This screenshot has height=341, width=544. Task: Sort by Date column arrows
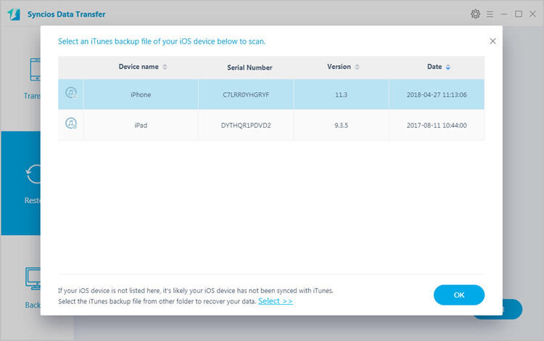coord(448,67)
